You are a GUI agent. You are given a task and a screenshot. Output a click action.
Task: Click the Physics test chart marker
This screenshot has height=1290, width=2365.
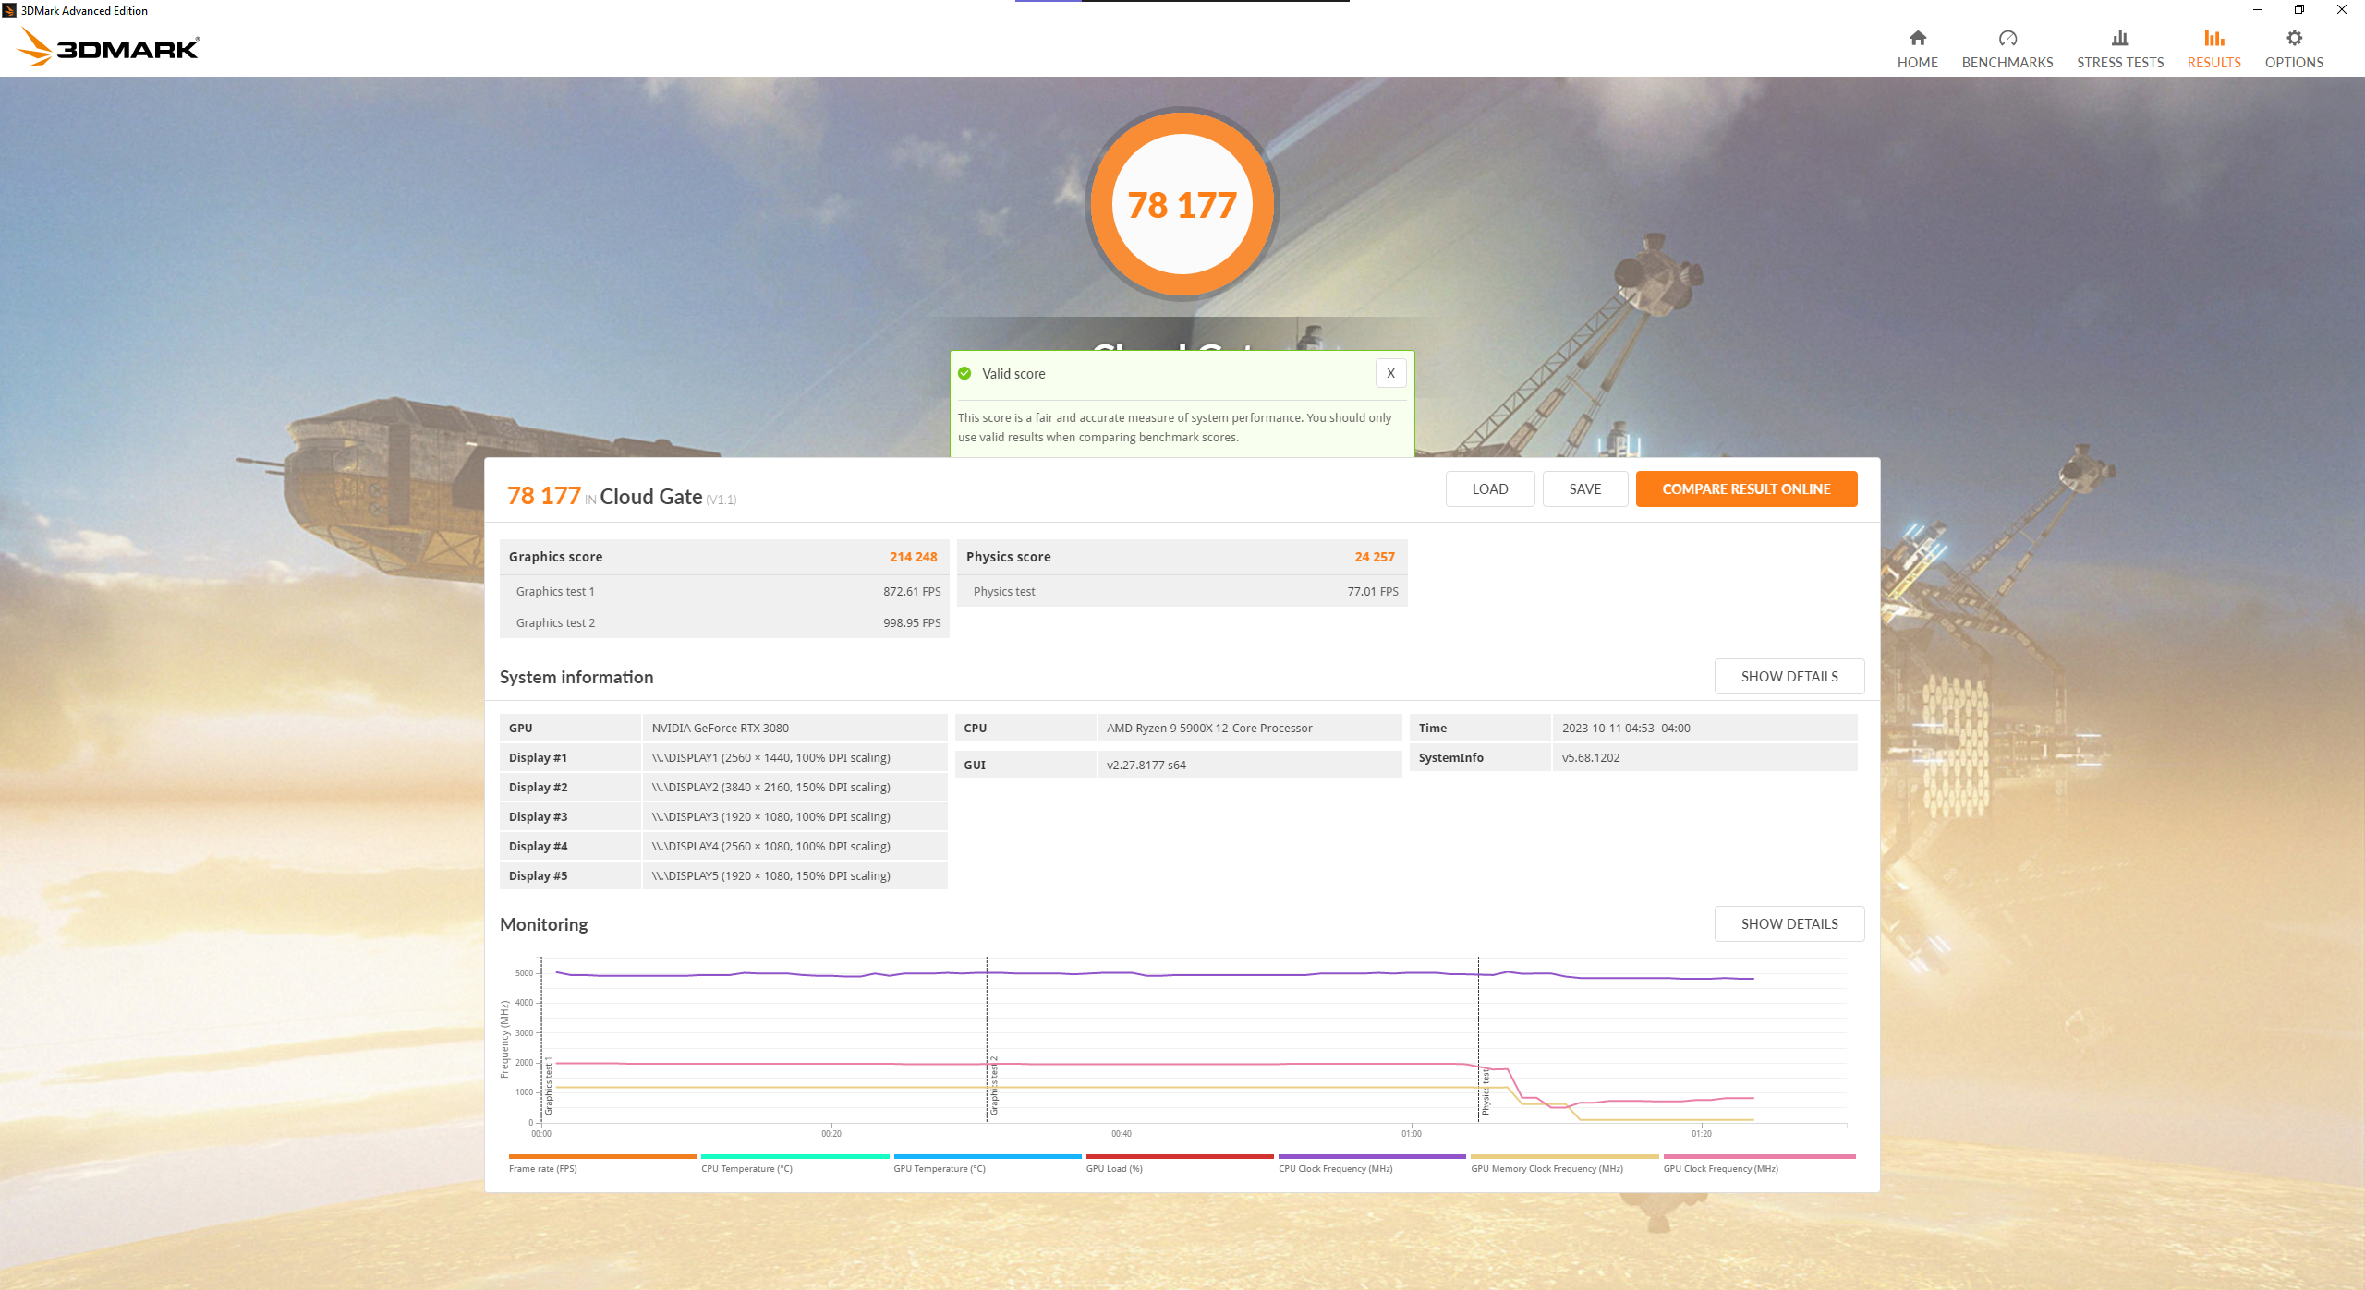pos(1486,1091)
